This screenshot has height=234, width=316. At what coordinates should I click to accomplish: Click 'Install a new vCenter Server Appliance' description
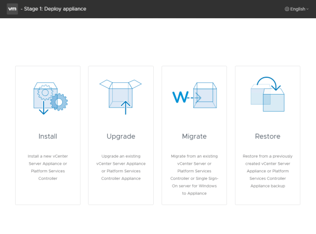click(48, 167)
